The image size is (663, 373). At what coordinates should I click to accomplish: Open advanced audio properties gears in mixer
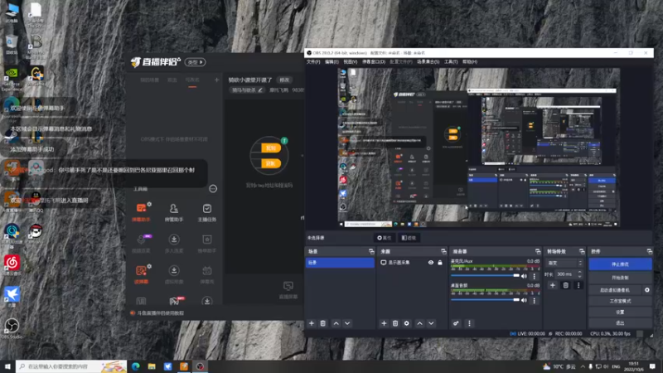[456, 323]
